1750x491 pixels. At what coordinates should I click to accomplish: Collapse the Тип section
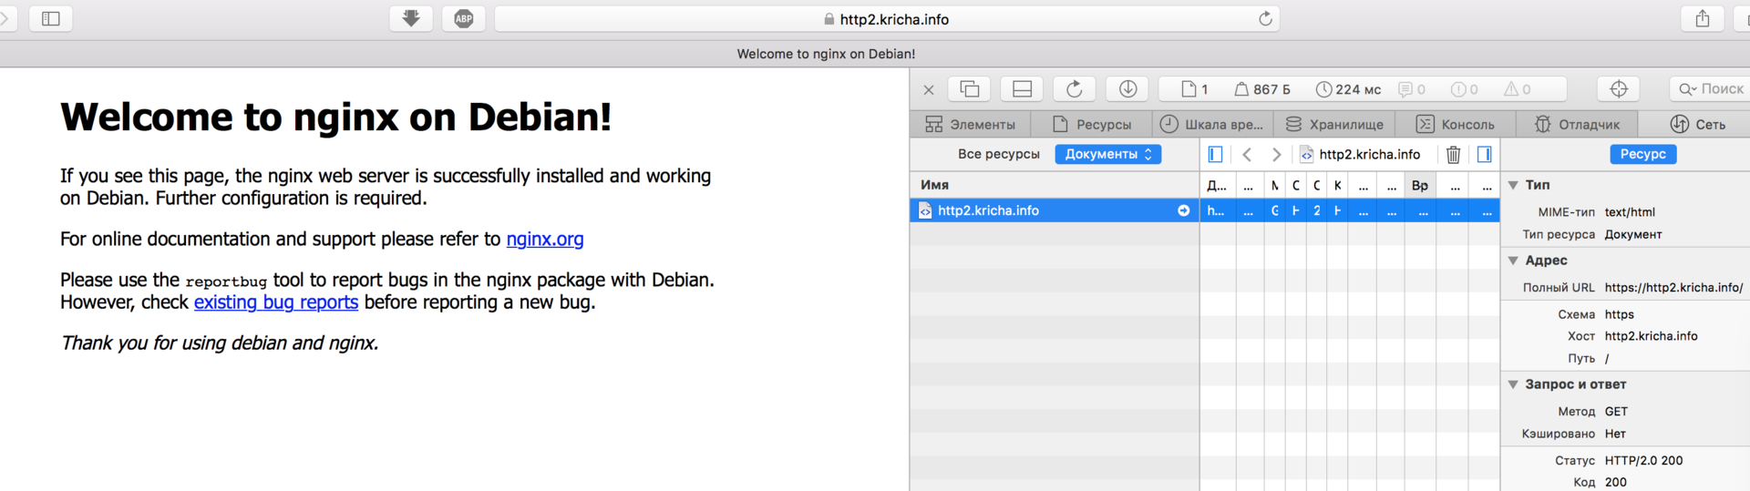(1513, 185)
